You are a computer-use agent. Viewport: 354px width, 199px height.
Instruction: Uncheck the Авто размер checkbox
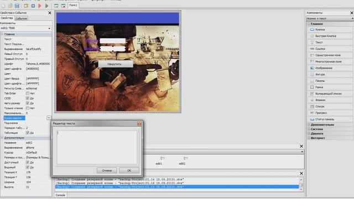[28, 103]
